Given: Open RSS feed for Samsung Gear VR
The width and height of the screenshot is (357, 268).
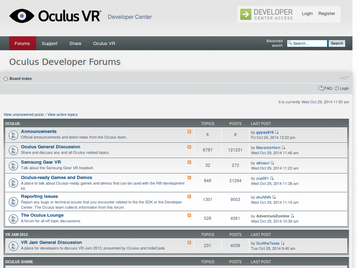Looking at the screenshot, I should pos(189,162).
